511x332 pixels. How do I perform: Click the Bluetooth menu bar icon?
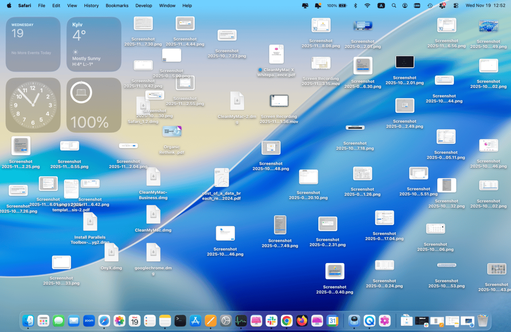[355, 5]
